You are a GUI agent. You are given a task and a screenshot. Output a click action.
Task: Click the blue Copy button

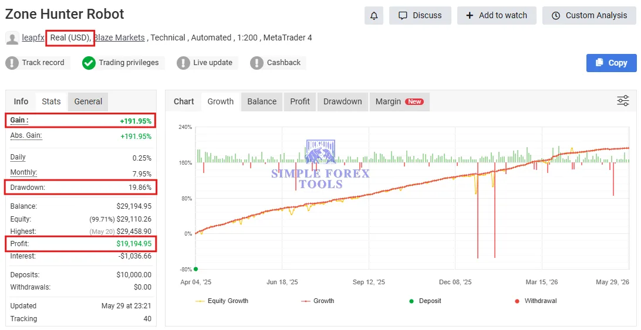611,63
